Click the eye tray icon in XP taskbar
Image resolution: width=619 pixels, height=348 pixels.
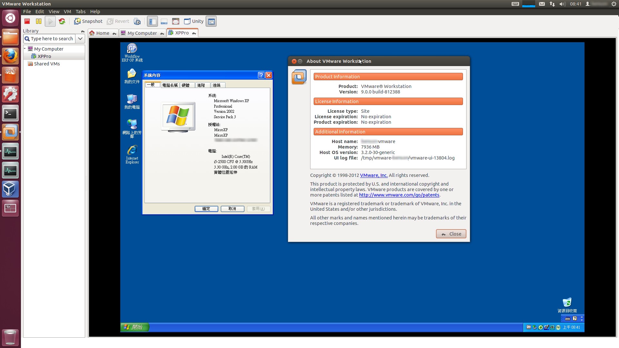coord(552,327)
